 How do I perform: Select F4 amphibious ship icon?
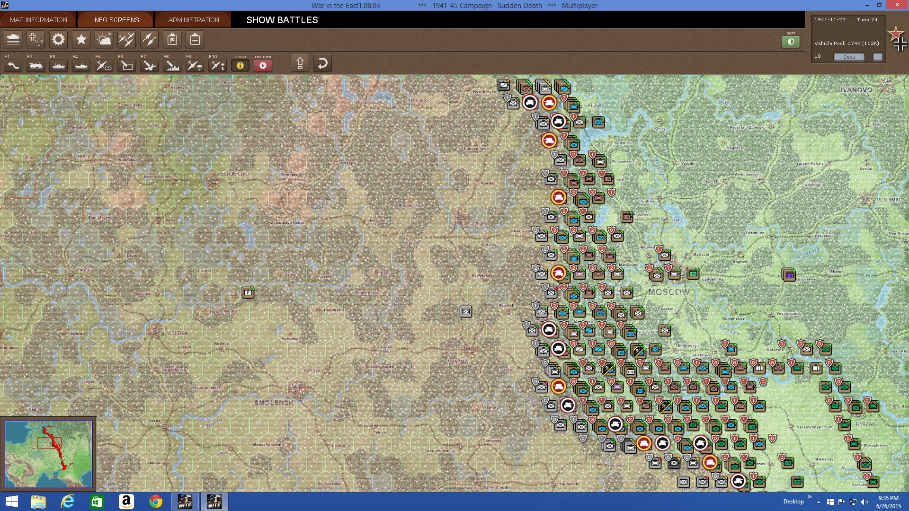pos(81,65)
